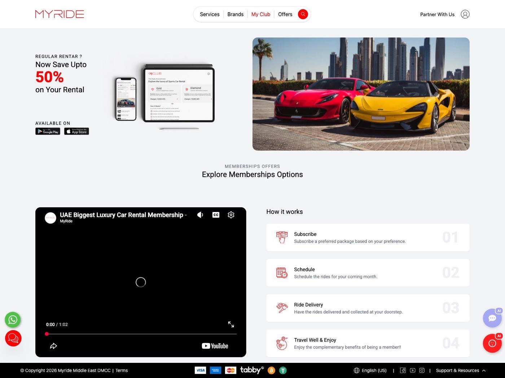Click the red search icon
505x378 pixels.
(303, 14)
